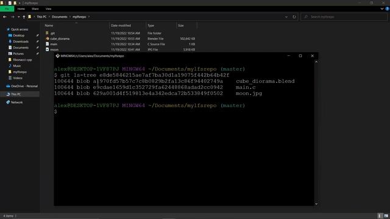390x219 pixels.
Task: Switch to large icons view layout
Action: click(x=386, y=216)
